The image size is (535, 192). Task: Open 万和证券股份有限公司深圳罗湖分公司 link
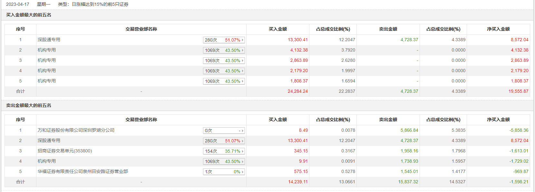pyautogui.click(x=76, y=130)
